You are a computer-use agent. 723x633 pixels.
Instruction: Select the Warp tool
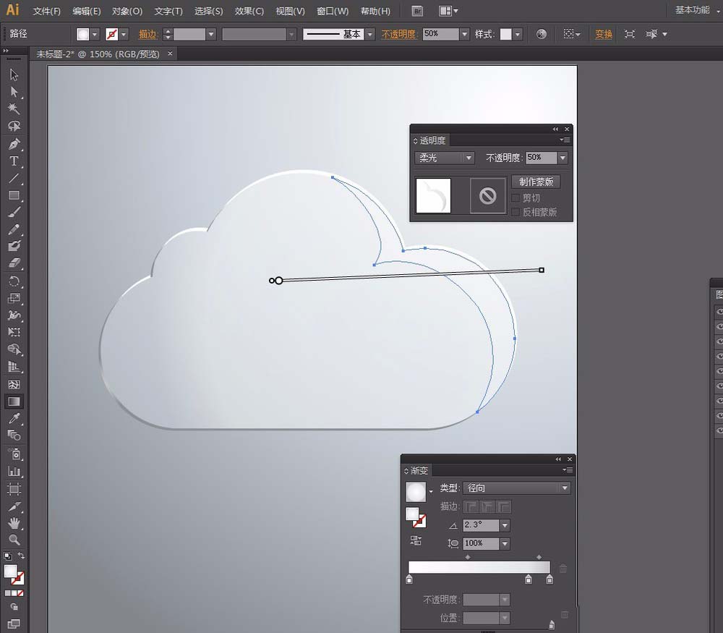14,315
